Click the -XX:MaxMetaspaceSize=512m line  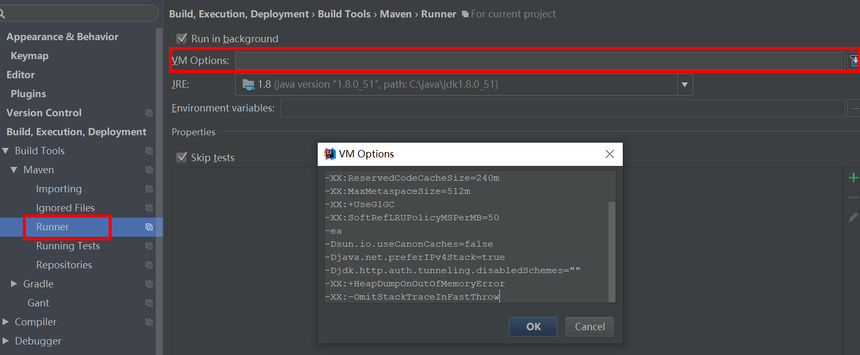(x=398, y=191)
